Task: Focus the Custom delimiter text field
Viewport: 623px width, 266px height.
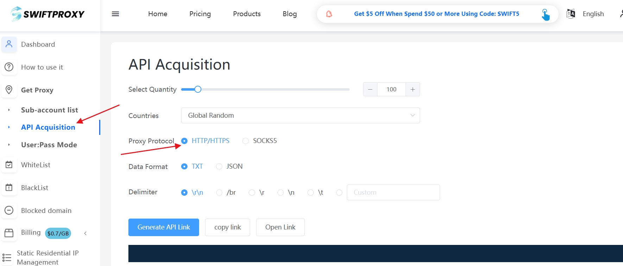Action: pos(393,193)
